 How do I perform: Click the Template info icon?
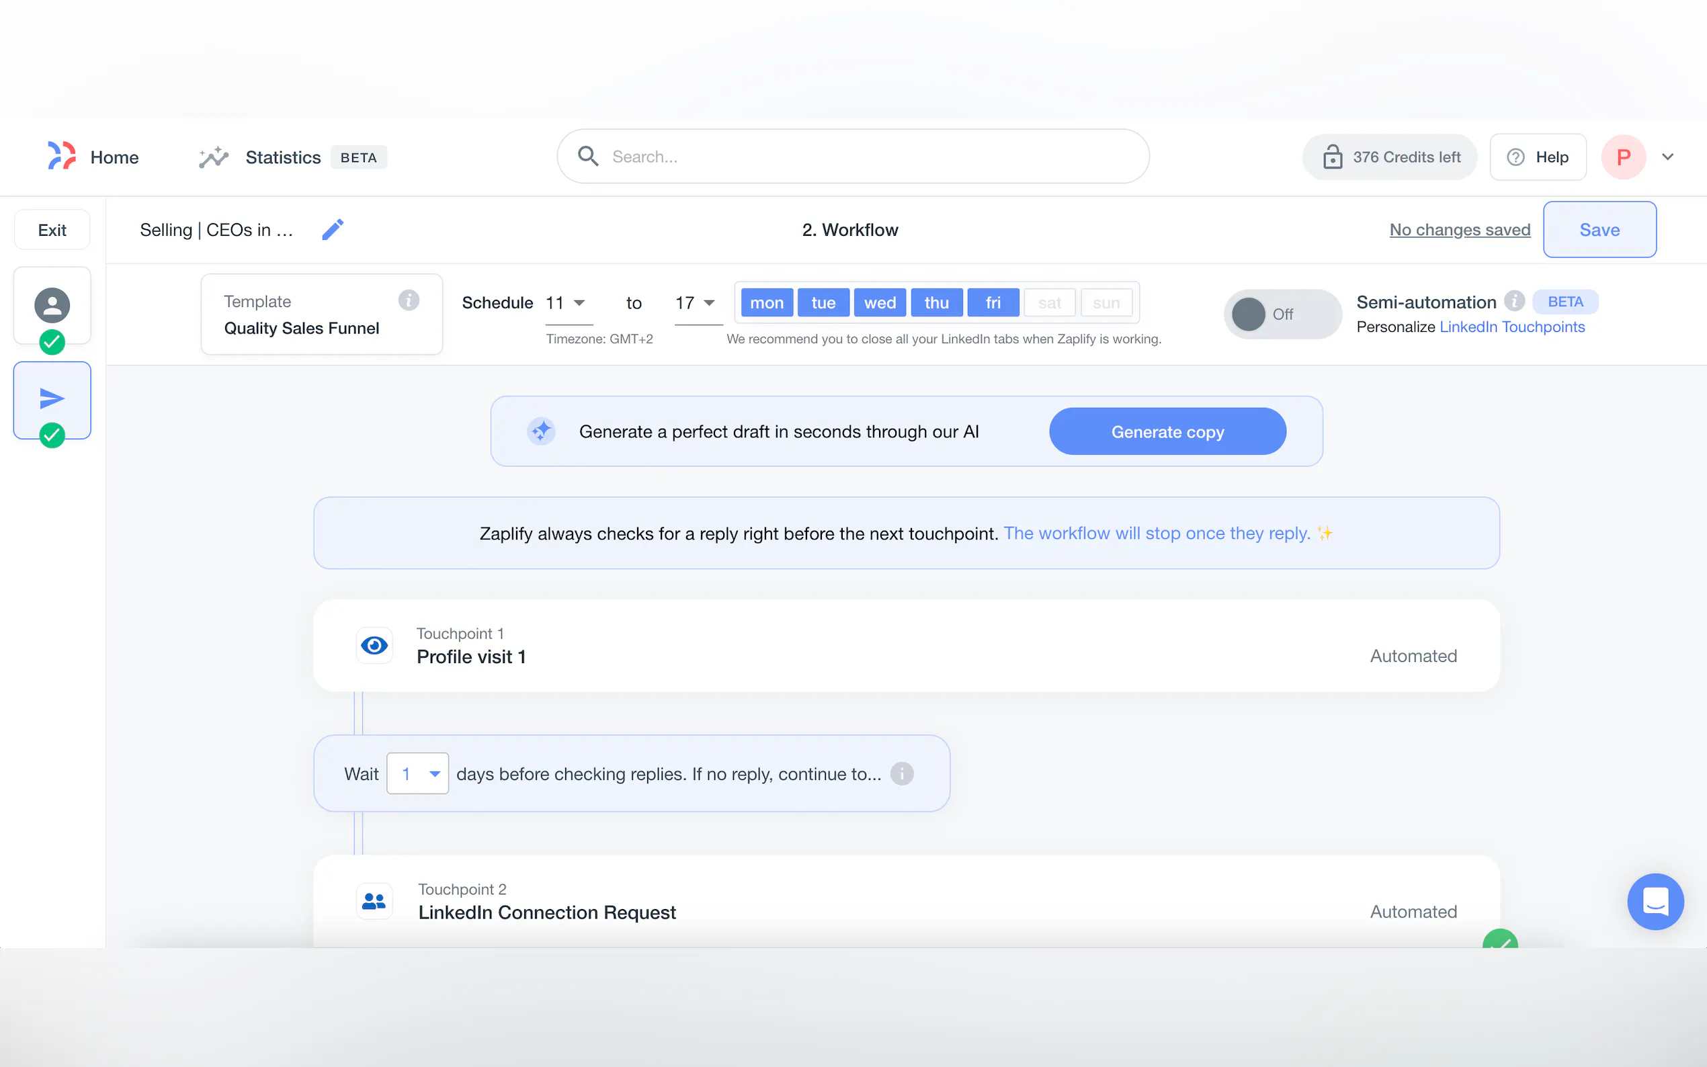coord(409,300)
